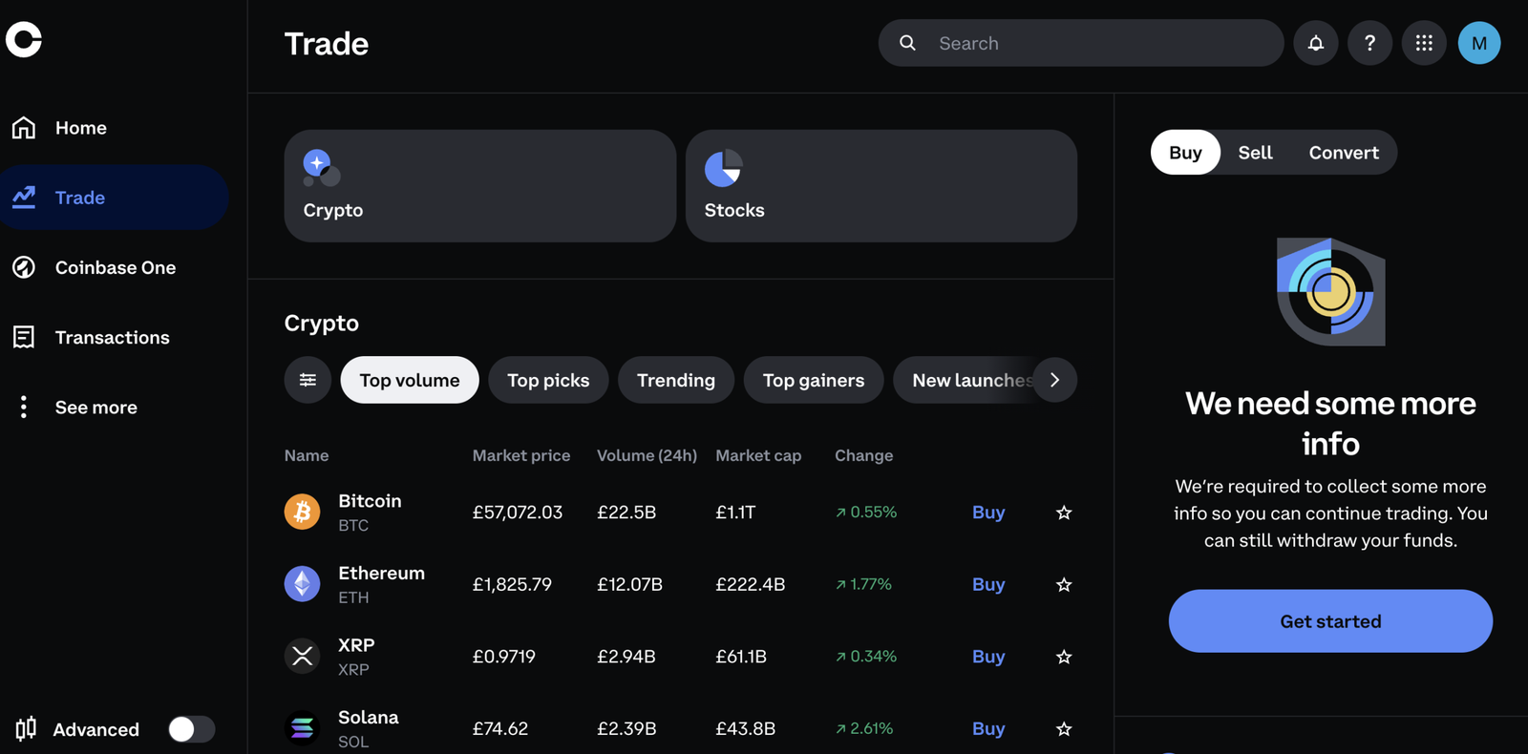Screen dimensions: 1528x754
Task: Click the Volume (24h) column header
Action: (647, 455)
